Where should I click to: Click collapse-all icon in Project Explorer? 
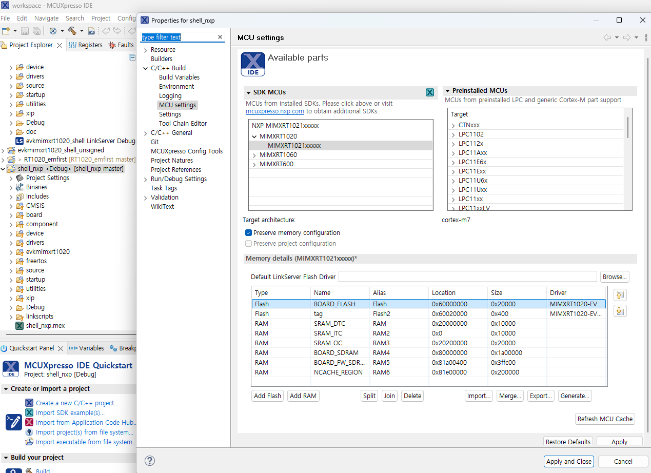(132, 57)
